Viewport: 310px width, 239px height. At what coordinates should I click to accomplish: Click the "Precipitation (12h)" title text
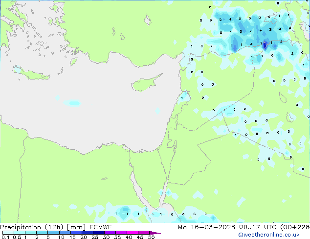(32, 227)
